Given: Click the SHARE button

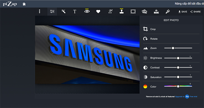Looking at the screenshot, I should (195, 12).
